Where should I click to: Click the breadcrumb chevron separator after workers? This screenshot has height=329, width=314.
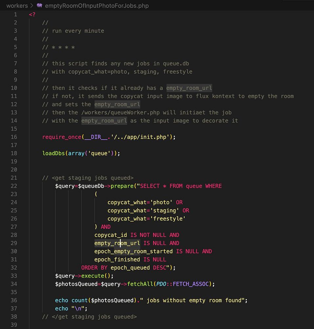point(32,6)
